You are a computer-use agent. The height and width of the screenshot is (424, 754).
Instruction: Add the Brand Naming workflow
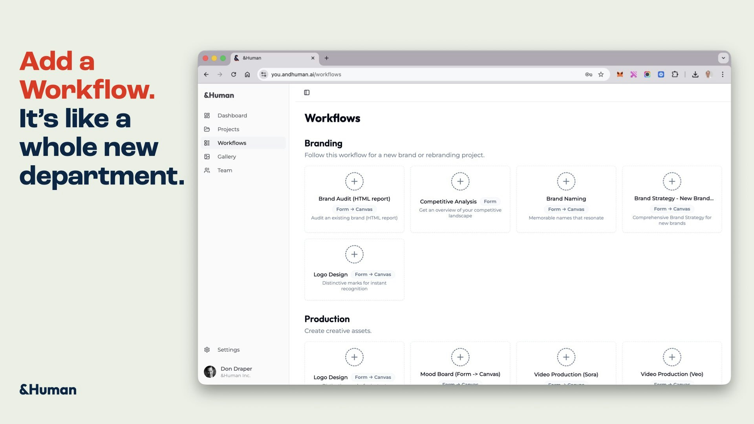pyautogui.click(x=566, y=181)
